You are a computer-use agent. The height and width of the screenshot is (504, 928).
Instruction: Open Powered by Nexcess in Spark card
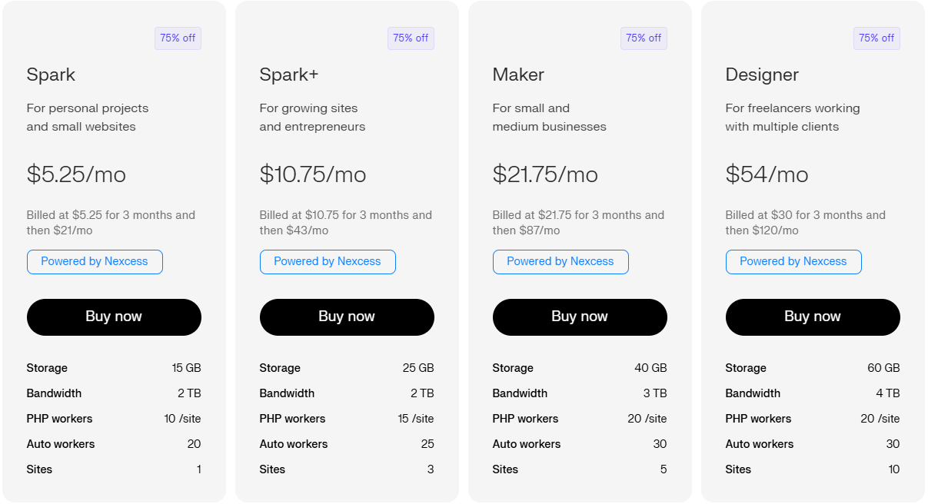click(x=95, y=261)
